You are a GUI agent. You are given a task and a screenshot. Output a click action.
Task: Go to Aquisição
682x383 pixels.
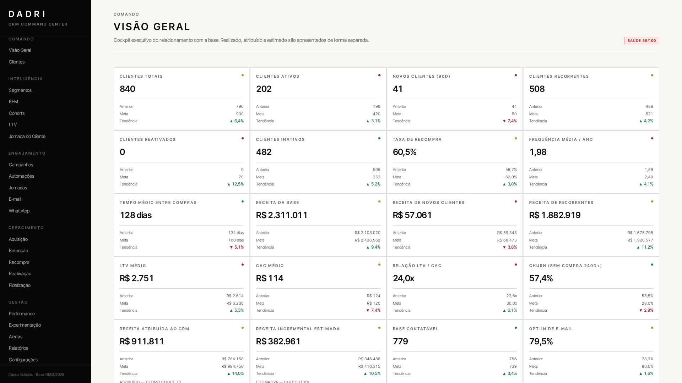click(x=18, y=239)
